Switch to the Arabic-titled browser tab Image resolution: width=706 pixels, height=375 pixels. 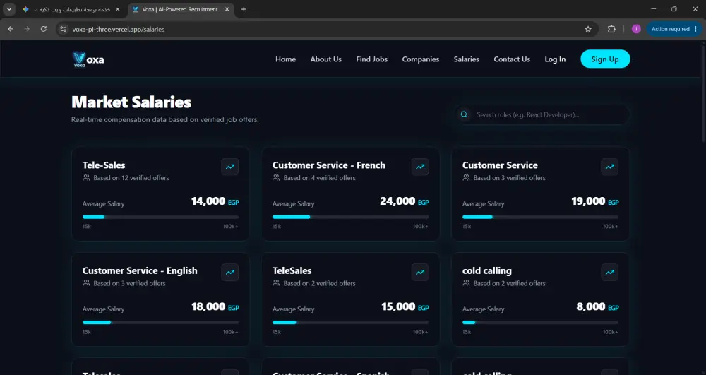pyautogui.click(x=71, y=9)
